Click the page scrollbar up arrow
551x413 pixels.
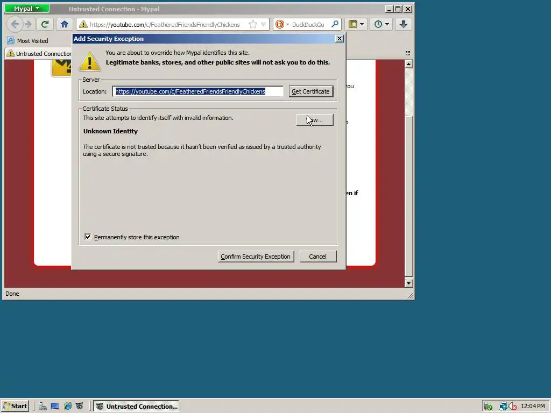[x=408, y=64]
